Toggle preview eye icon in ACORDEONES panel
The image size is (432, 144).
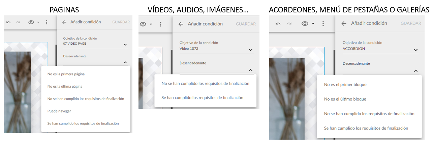305,23
